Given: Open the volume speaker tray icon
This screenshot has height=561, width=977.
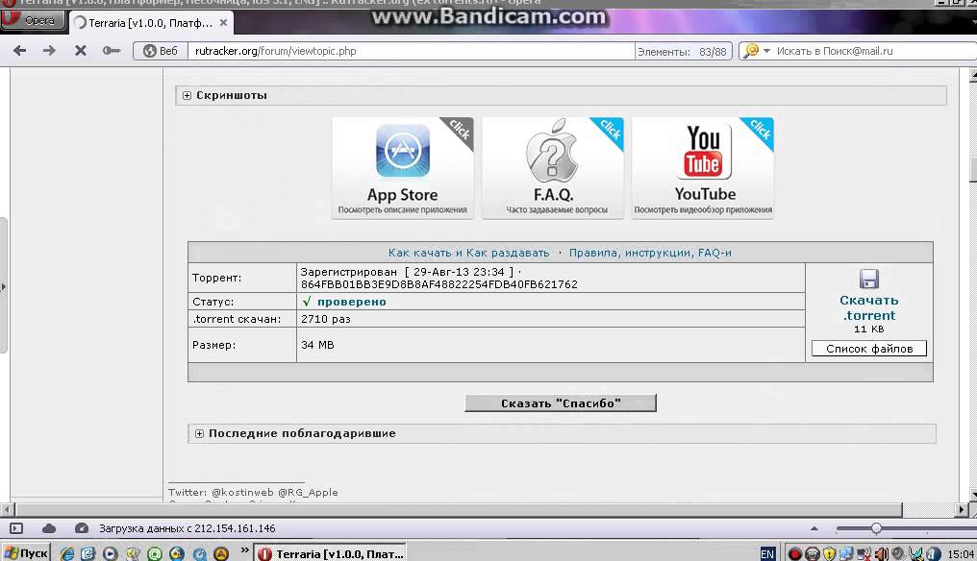Looking at the screenshot, I should (881, 553).
